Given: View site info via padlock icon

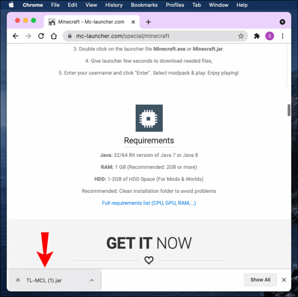Looking at the screenshot, I should pos(70,36).
